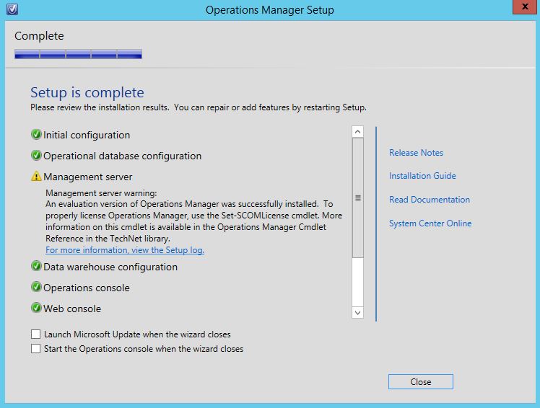Visit the System Center Online link
The image size is (540, 408).
click(430, 223)
